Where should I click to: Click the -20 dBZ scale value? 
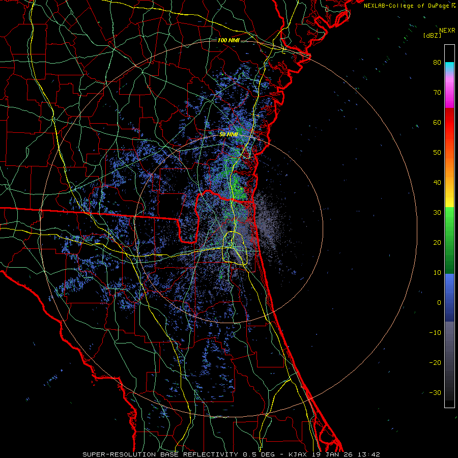click(x=435, y=362)
